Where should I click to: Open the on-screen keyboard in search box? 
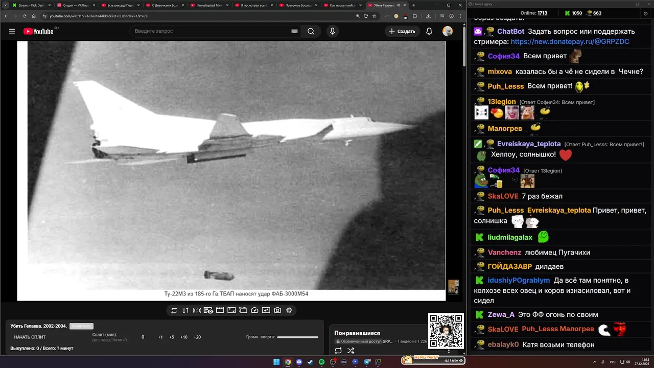click(294, 31)
